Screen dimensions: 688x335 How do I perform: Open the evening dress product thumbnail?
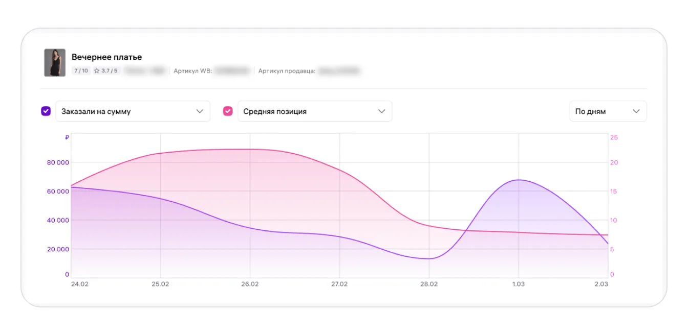pos(55,63)
